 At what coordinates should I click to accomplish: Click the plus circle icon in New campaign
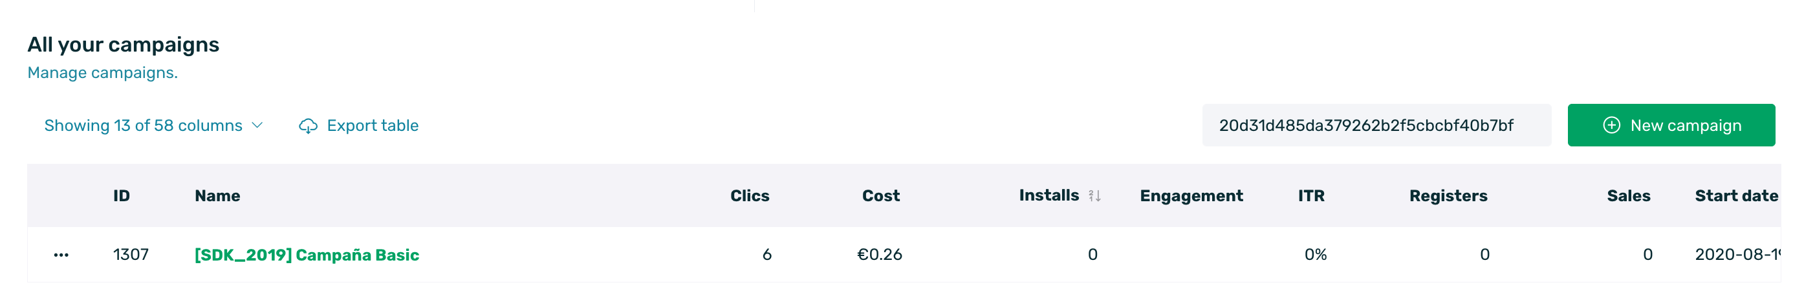coord(1611,125)
